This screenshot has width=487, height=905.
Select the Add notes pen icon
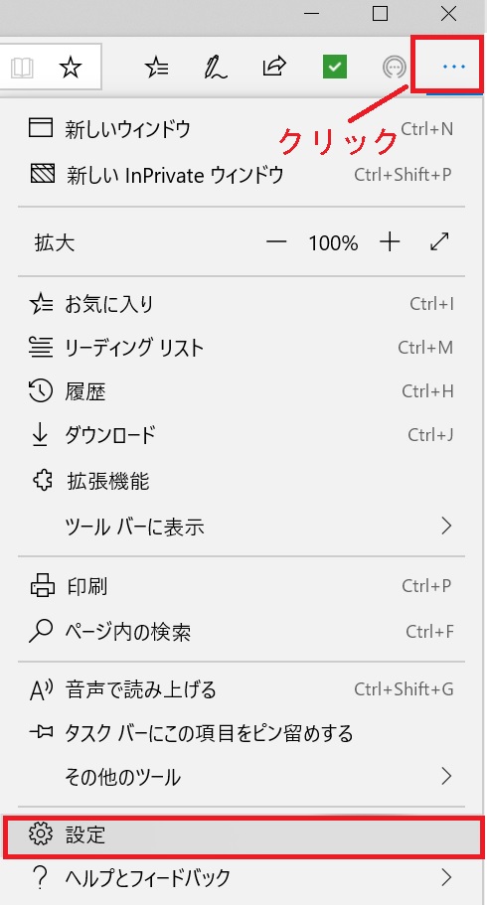tap(216, 69)
